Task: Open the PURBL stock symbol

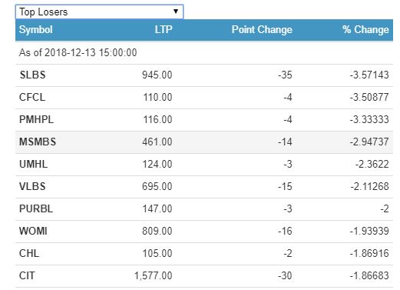Action: tap(36, 209)
